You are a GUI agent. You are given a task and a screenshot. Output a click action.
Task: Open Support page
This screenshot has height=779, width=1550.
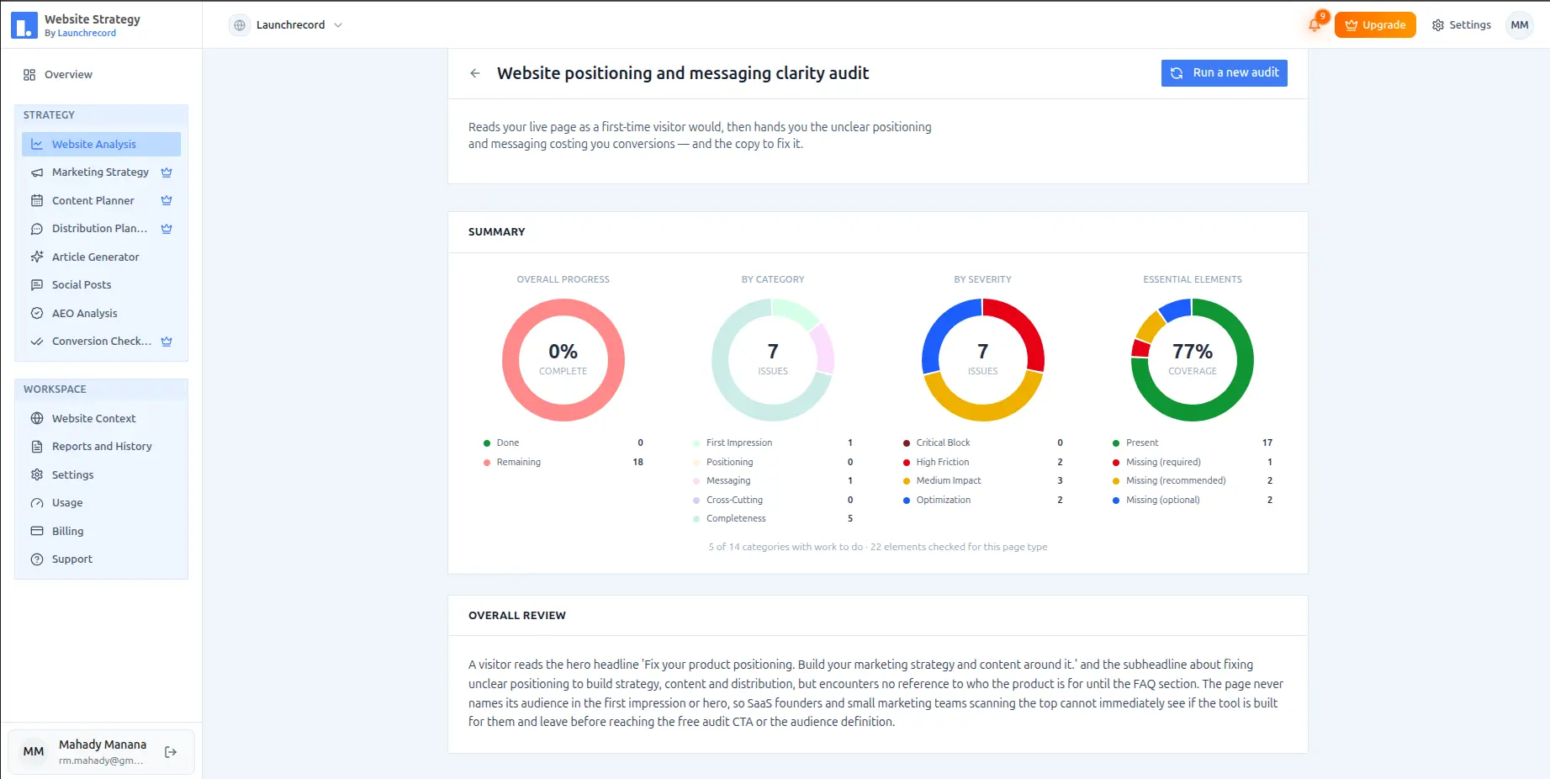point(101,559)
